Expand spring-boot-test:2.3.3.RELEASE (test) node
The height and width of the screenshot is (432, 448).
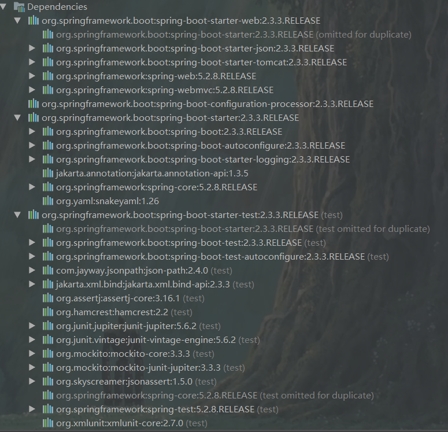32,243
